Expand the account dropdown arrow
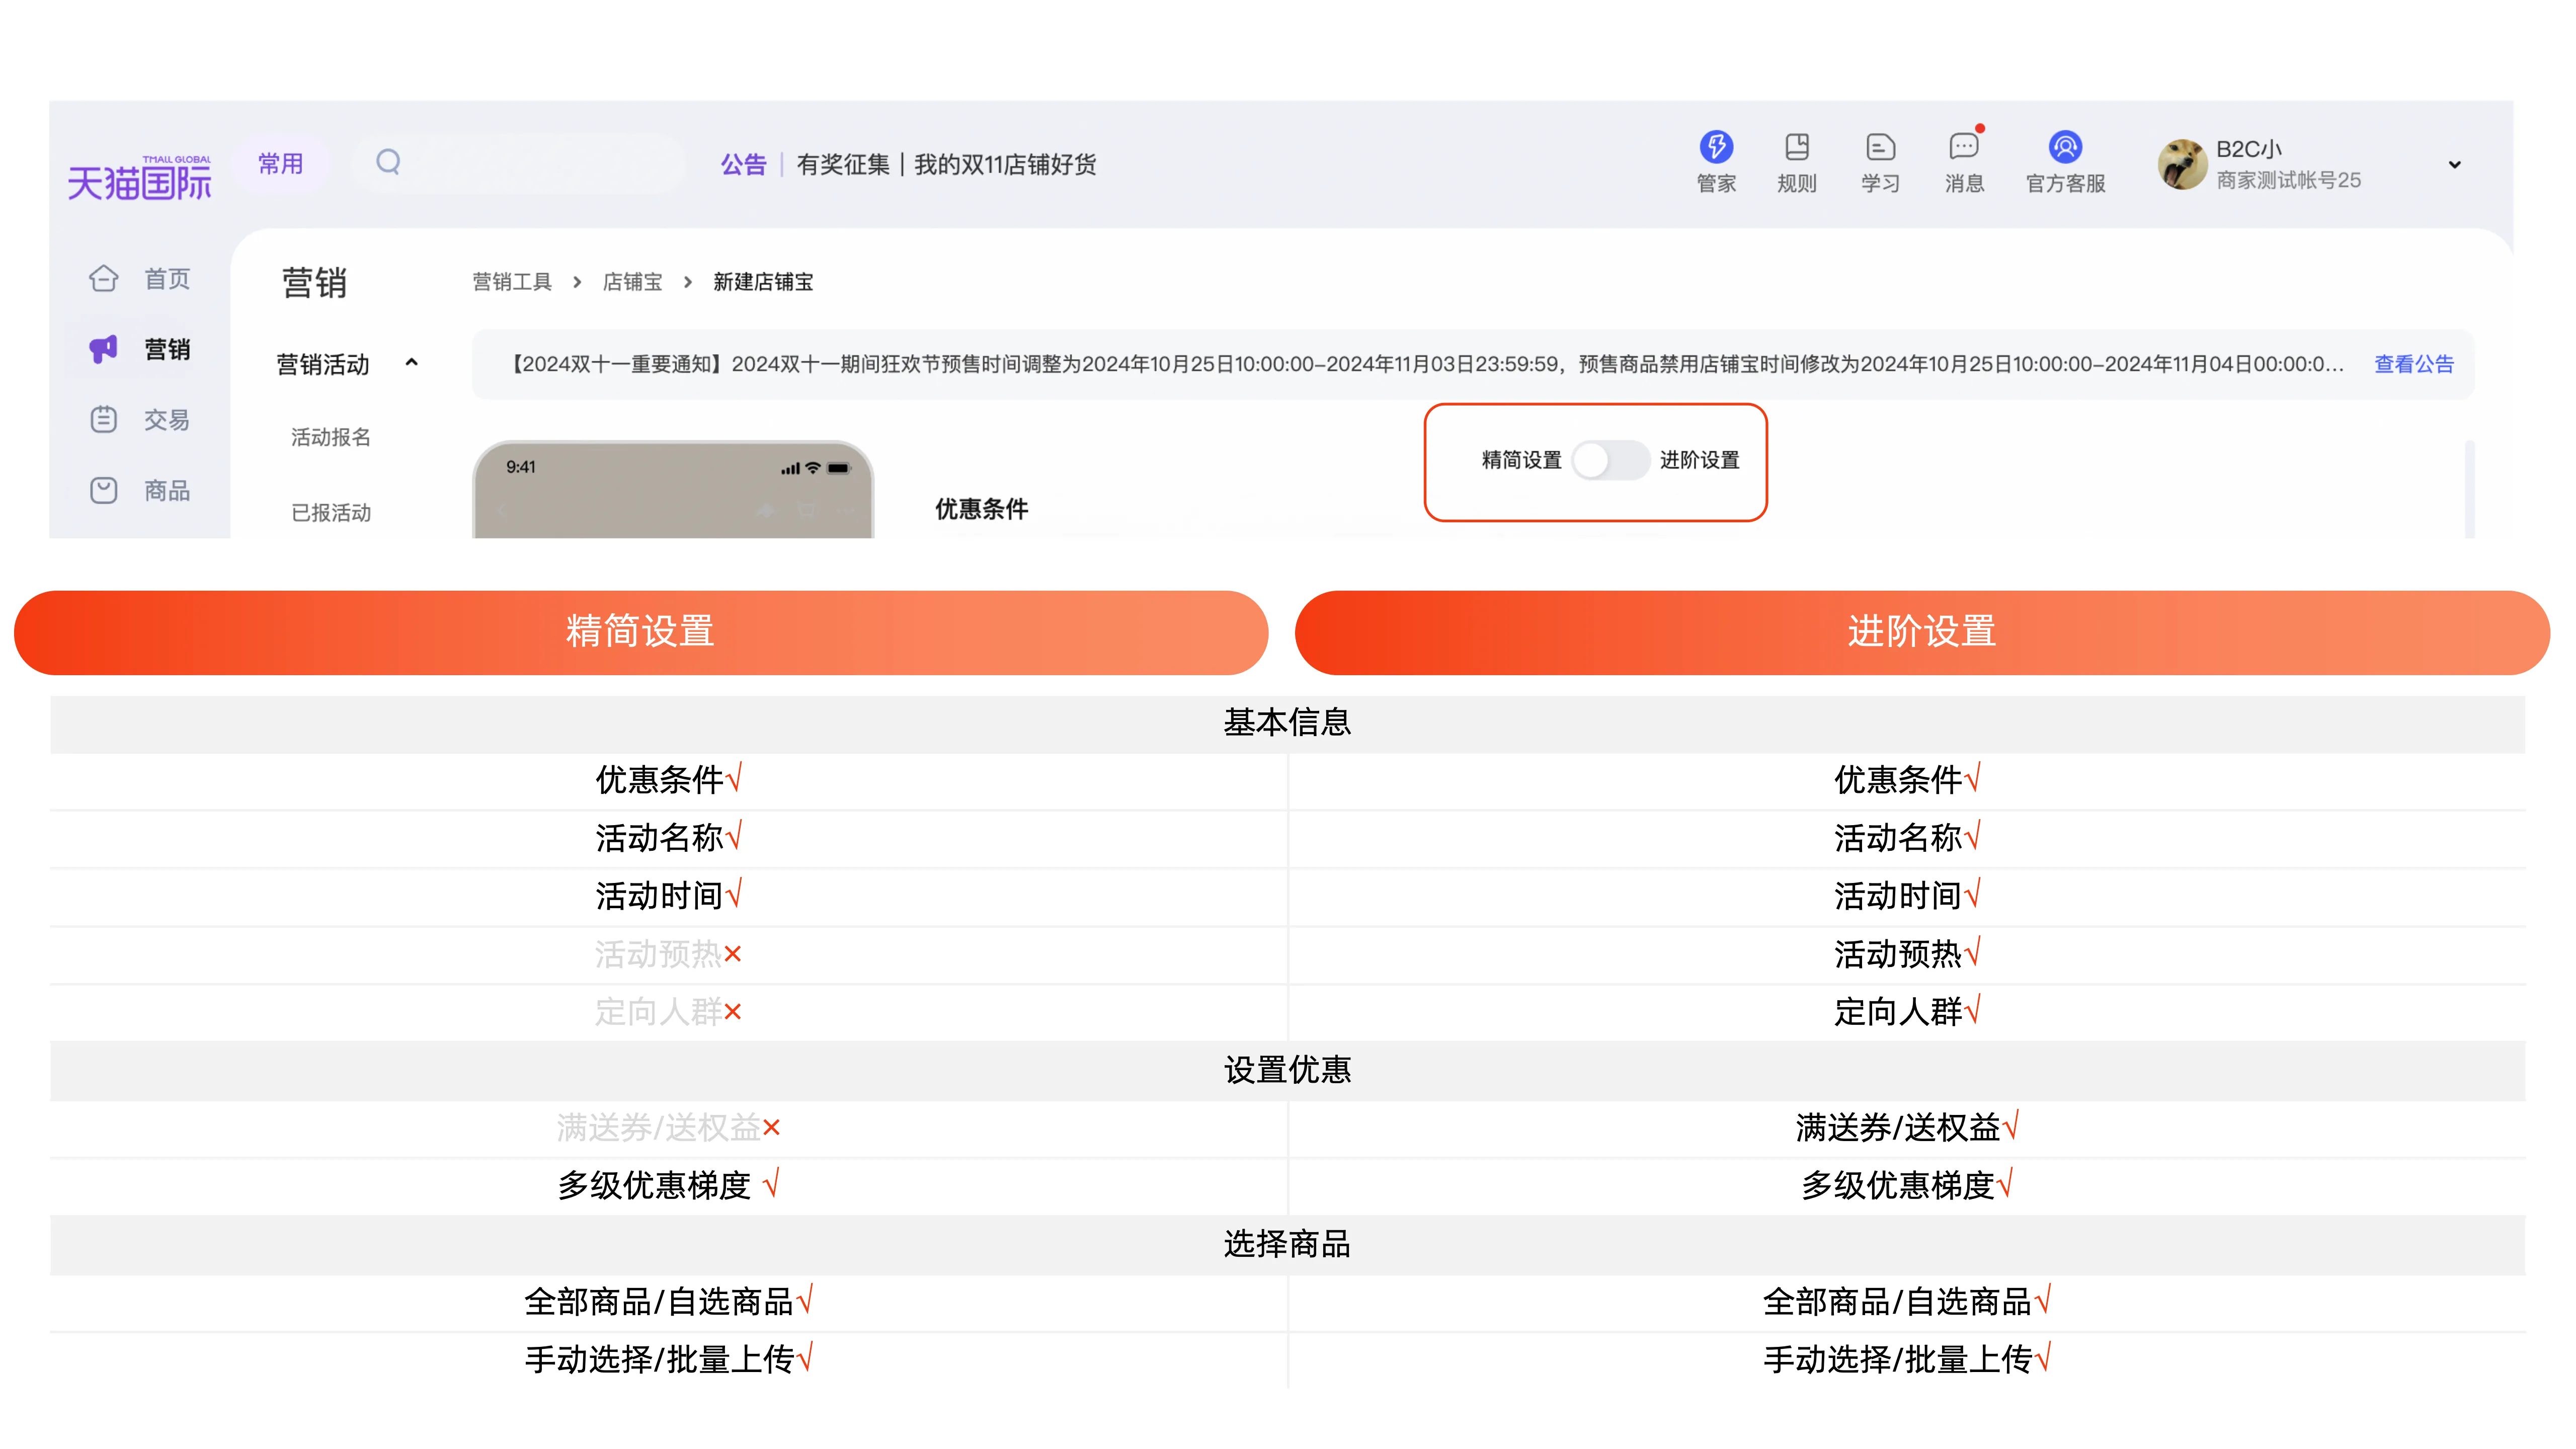 click(2454, 164)
